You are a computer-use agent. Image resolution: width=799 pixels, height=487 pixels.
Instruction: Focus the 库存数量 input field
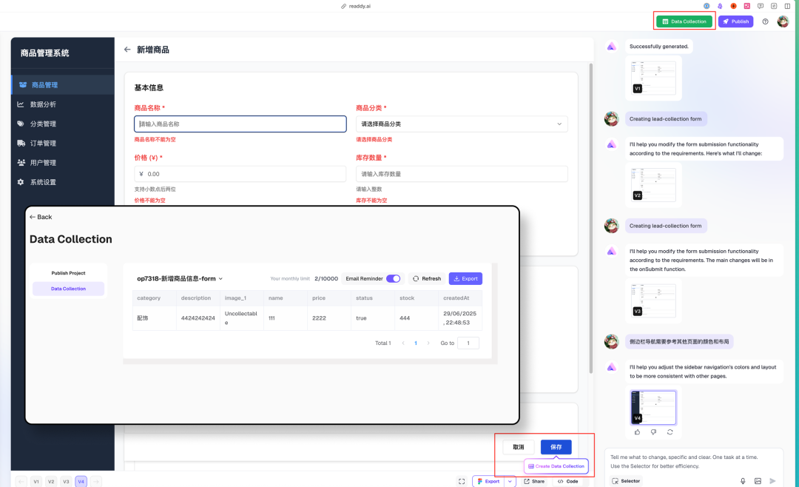tap(462, 174)
